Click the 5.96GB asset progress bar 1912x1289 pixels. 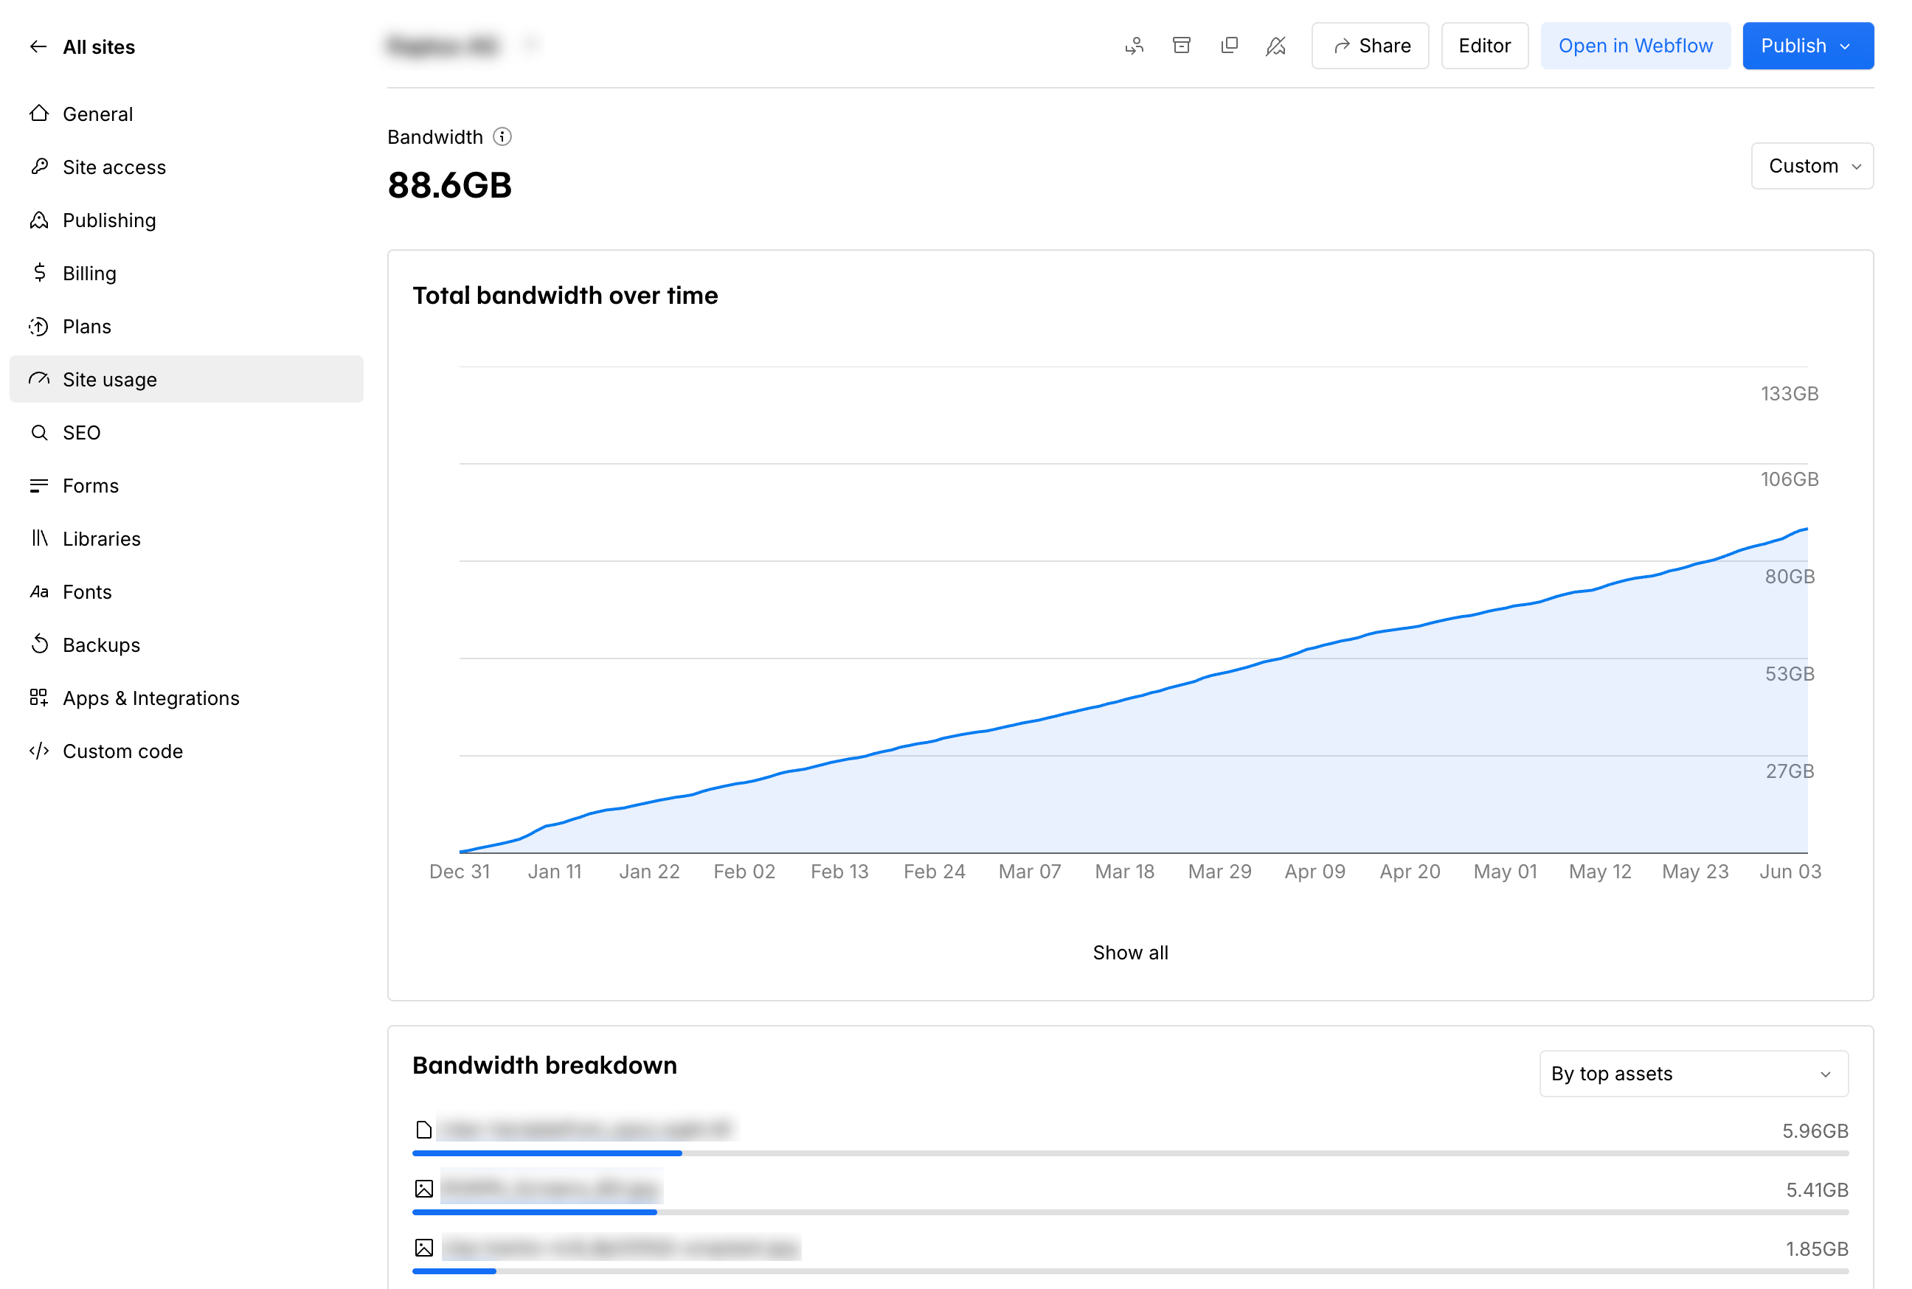(1130, 1153)
